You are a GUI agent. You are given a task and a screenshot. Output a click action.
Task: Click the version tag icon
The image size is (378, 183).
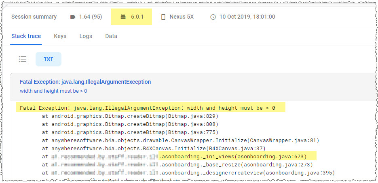click(73, 17)
